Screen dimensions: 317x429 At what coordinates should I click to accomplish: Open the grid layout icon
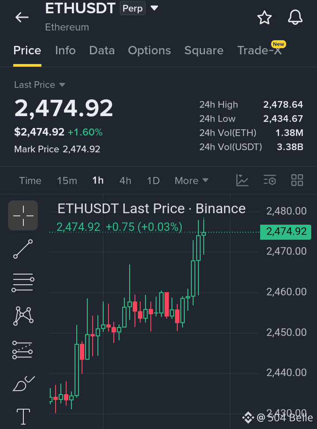pyautogui.click(x=297, y=181)
